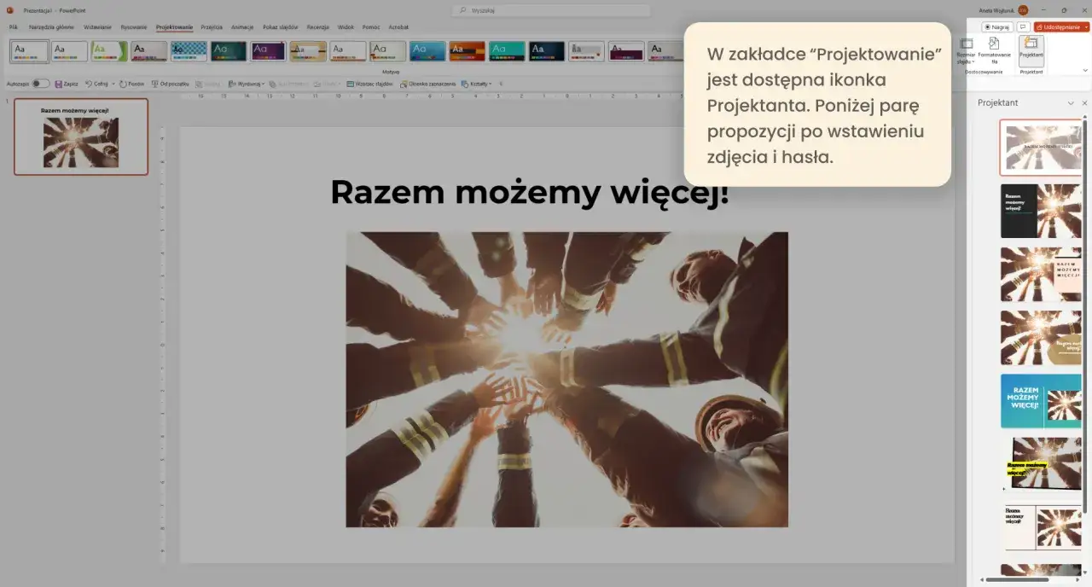1092x587 pixels.
Task: Save the presentation with the Zapisz icon
Action: tap(60, 83)
